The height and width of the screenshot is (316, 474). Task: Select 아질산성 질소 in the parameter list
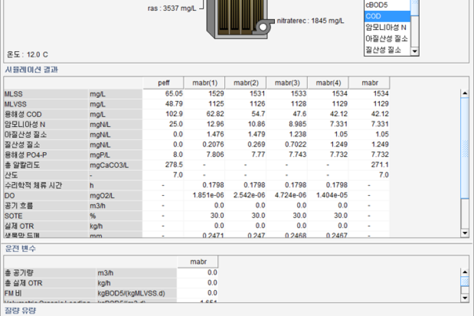click(x=387, y=39)
